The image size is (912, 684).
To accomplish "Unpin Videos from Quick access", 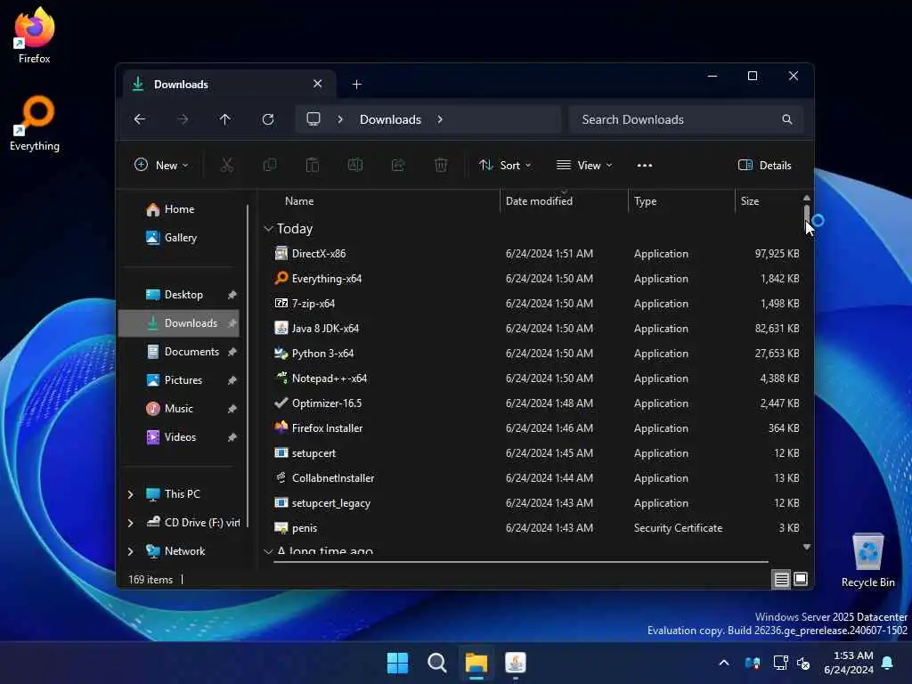I will (232, 437).
